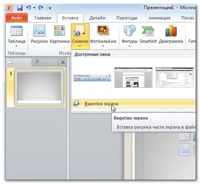200x184 pixels.
Task: Open the Показ слайдов tab
Action: pyautogui.click(x=188, y=18)
